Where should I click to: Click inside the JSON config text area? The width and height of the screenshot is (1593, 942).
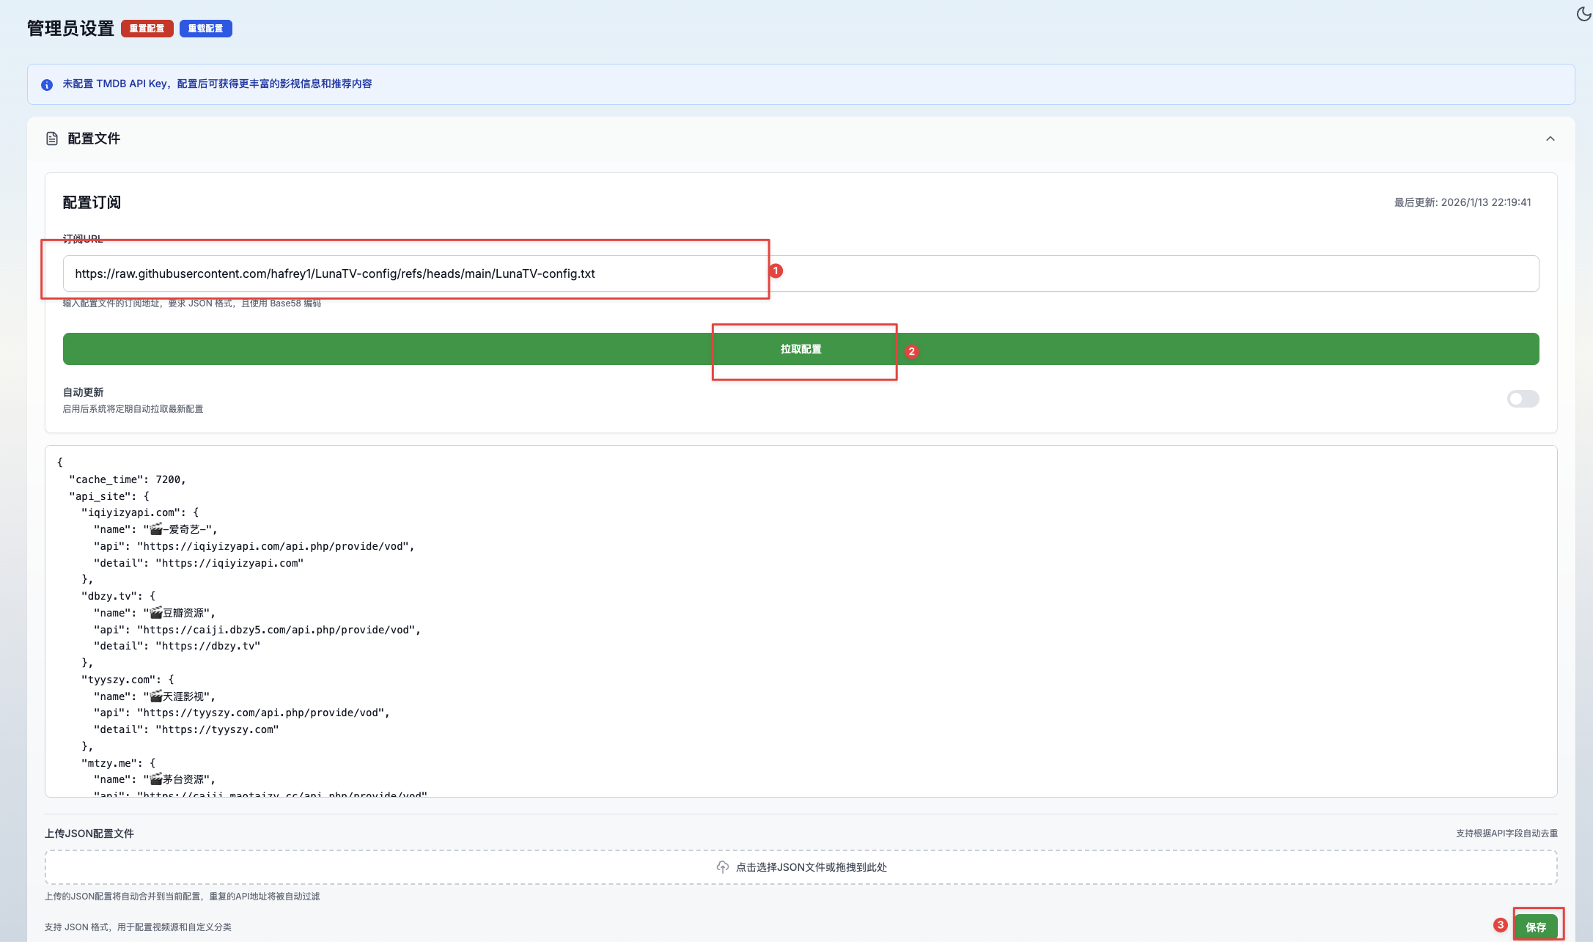coord(801,621)
